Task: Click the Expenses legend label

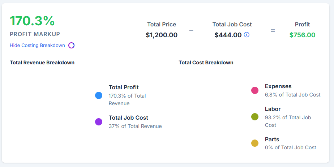Action: tap(278, 86)
